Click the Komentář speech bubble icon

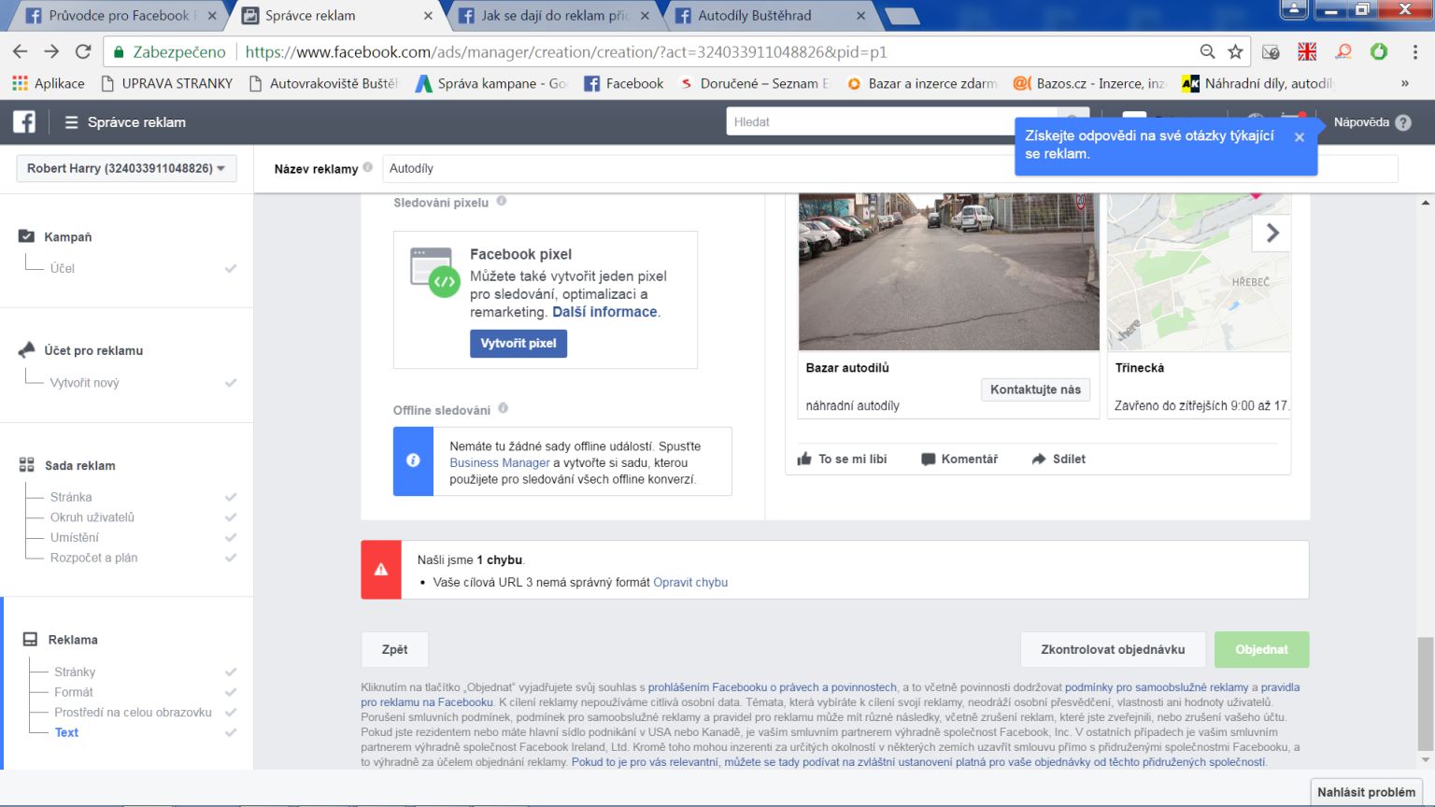(x=928, y=459)
